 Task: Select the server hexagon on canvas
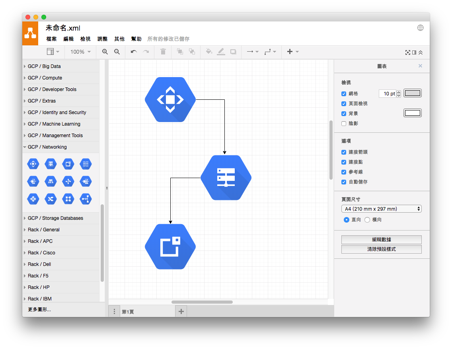[x=226, y=178]
